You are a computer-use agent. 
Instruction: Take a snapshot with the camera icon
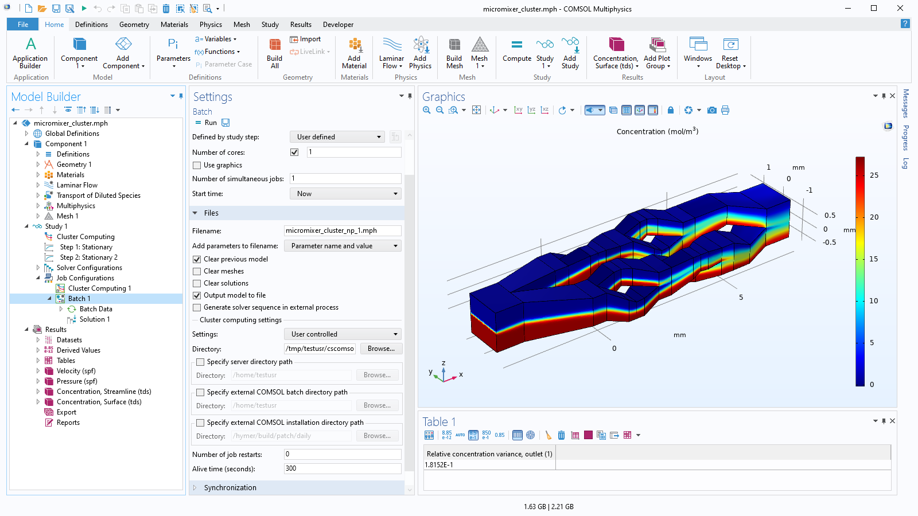click(711, 110)
